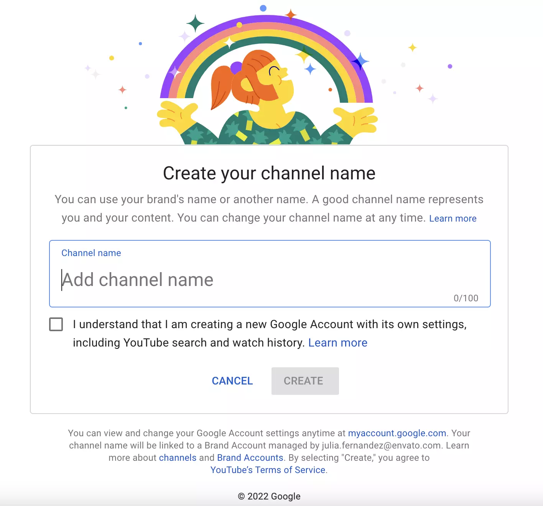Select the 'Channel name' field label
The image size is (543, 506).
(91, 253)
